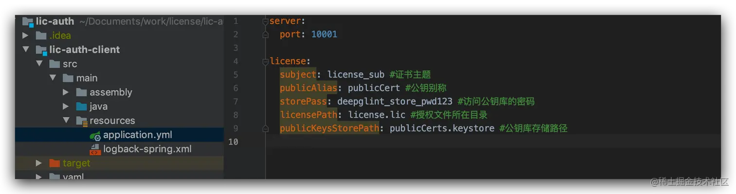Click the logback-spring.xml file icon
736x194 pixels.
click(x=95, y=149)
